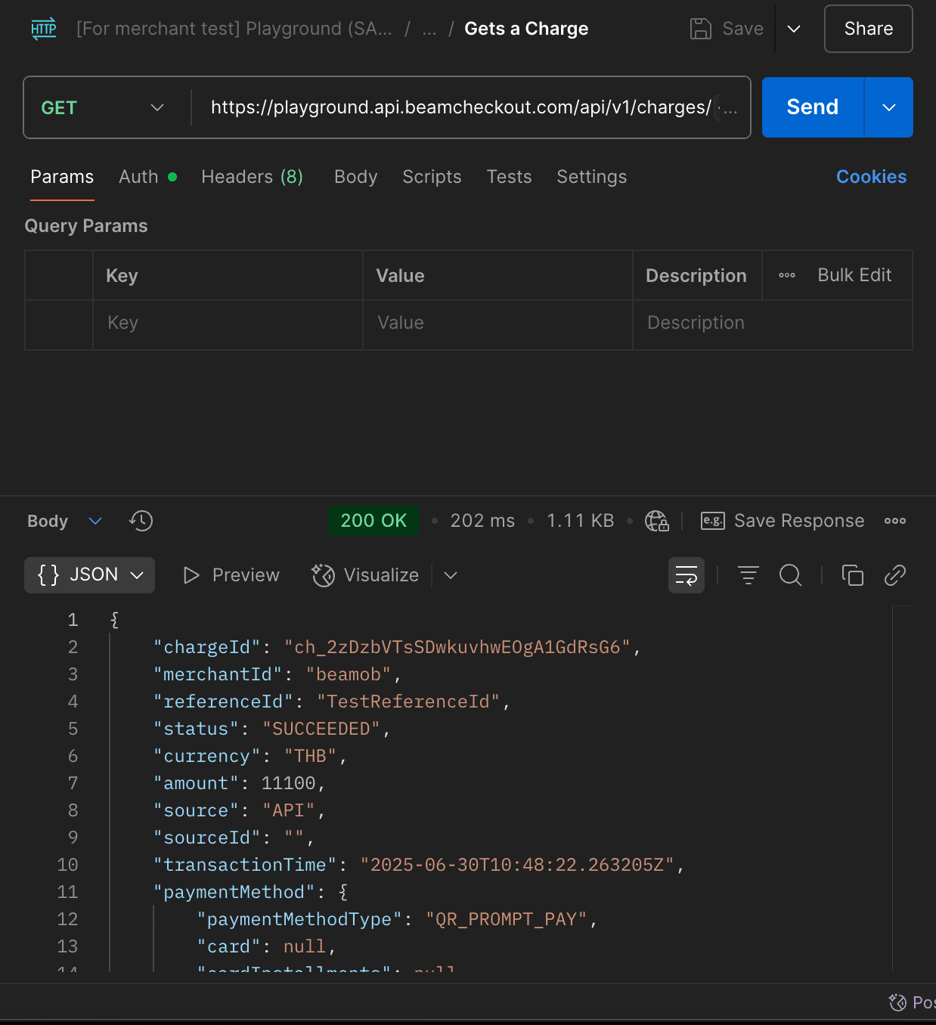Open the Cookies link
This screenshot has width=936, height=1025.
(x=871, y=177)
